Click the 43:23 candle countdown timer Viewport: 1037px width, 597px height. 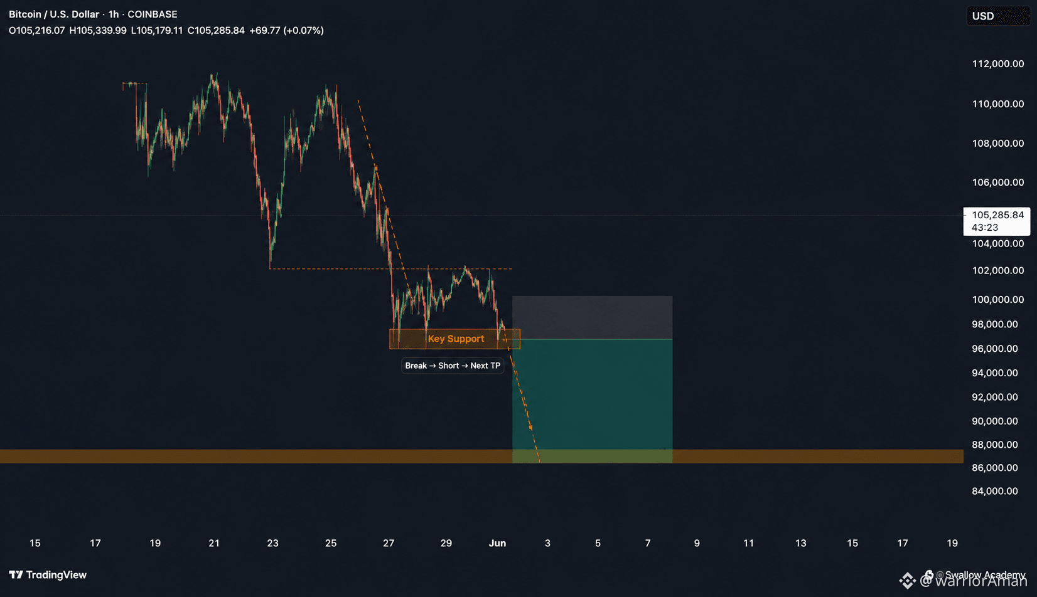coord(985,228)
